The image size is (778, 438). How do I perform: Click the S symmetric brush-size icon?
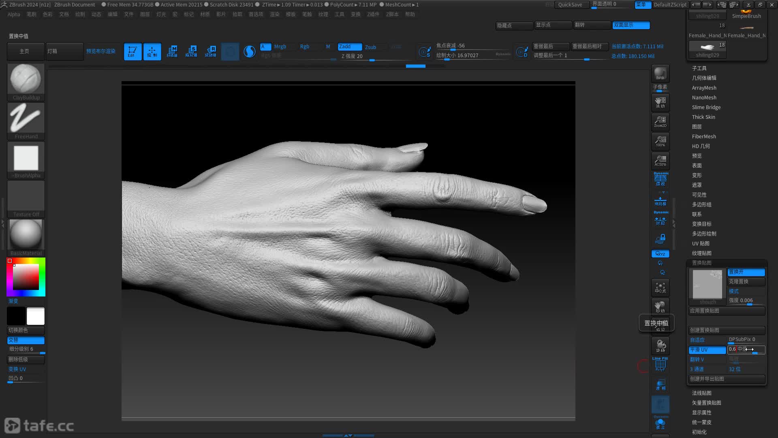[425, 52]
